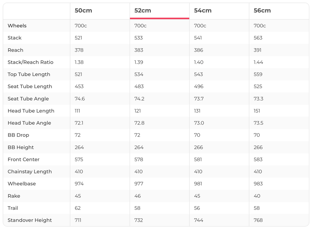Choose the 56cm size column header
This screenshot has height=231, width=314.
click(262, 11)
